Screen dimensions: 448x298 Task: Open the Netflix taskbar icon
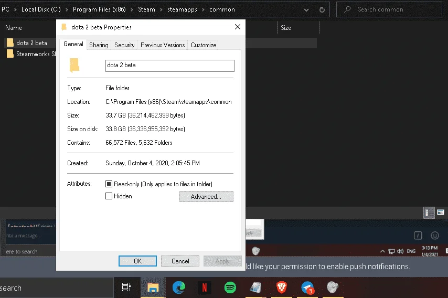tap(204, 288)
